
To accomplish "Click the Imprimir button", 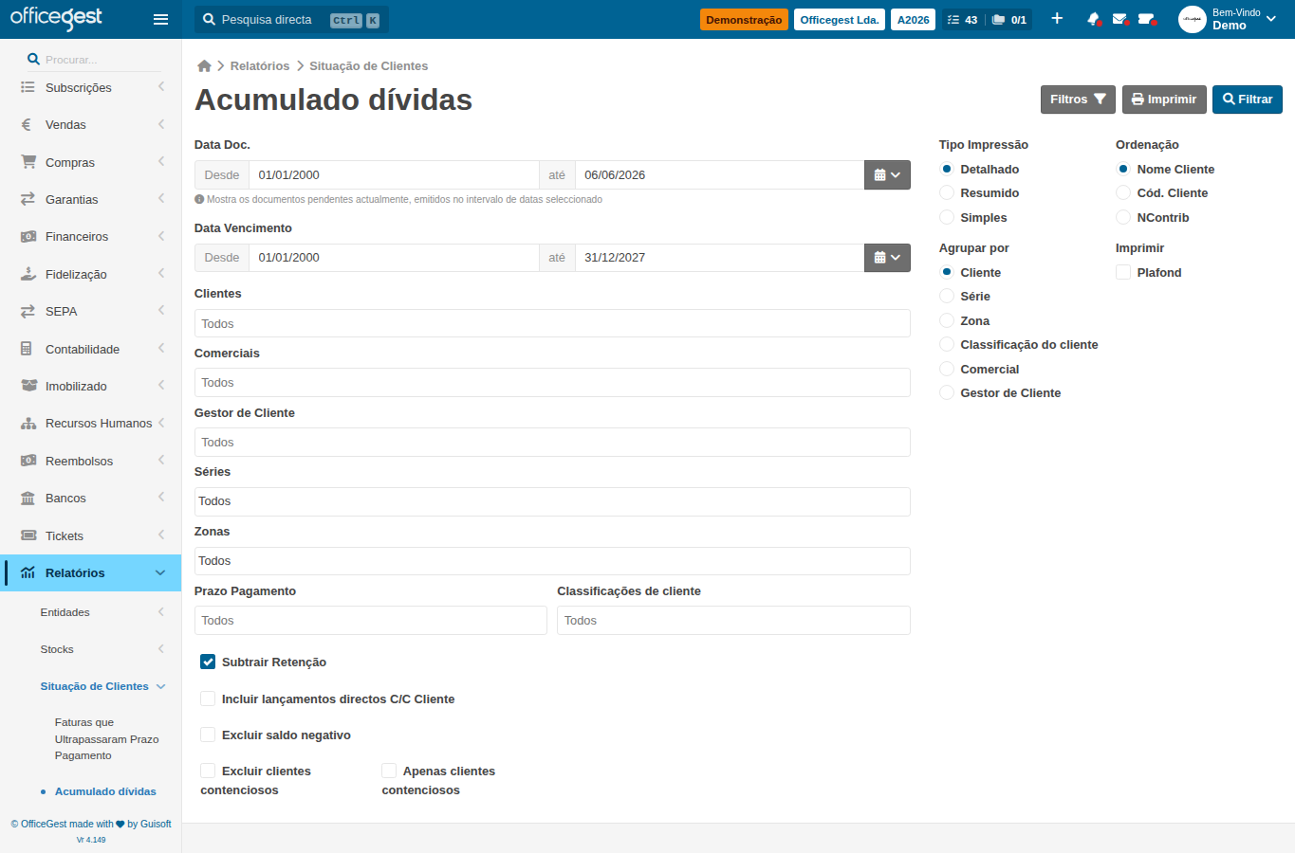I will (1164, 100).
